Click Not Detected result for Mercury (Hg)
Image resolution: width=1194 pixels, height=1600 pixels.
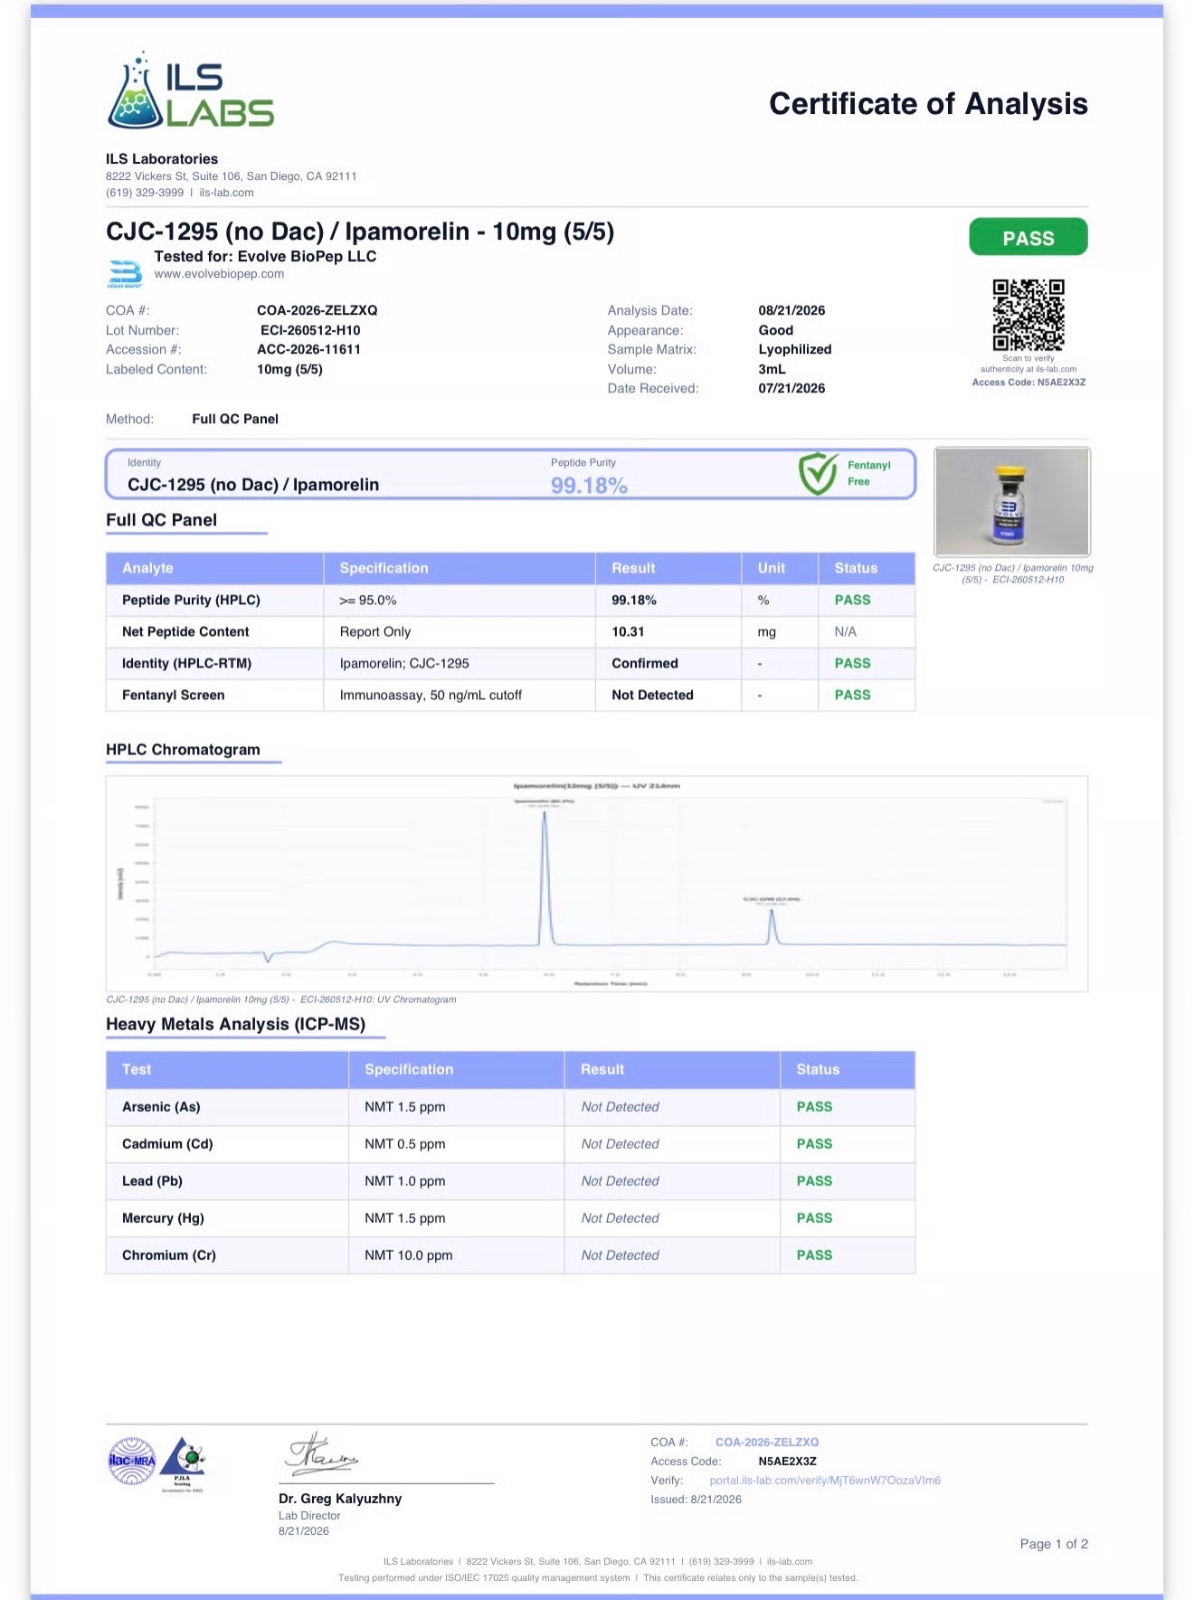point(620,1218)
